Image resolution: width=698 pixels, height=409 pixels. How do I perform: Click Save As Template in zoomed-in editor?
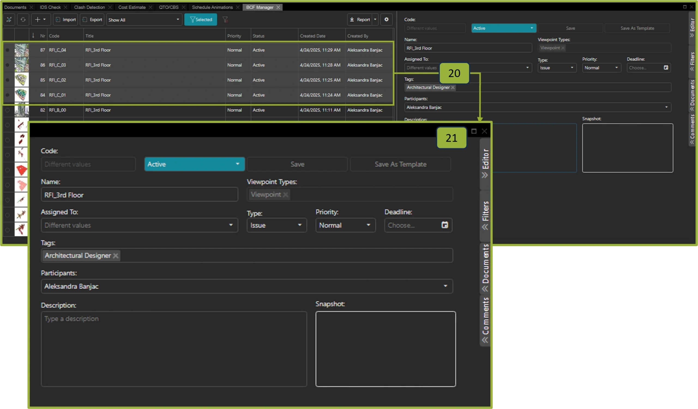400,164
